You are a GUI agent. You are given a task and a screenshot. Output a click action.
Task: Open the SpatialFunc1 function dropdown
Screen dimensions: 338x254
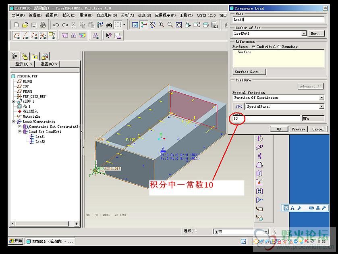pyautogui.click(x=321, y=106)
